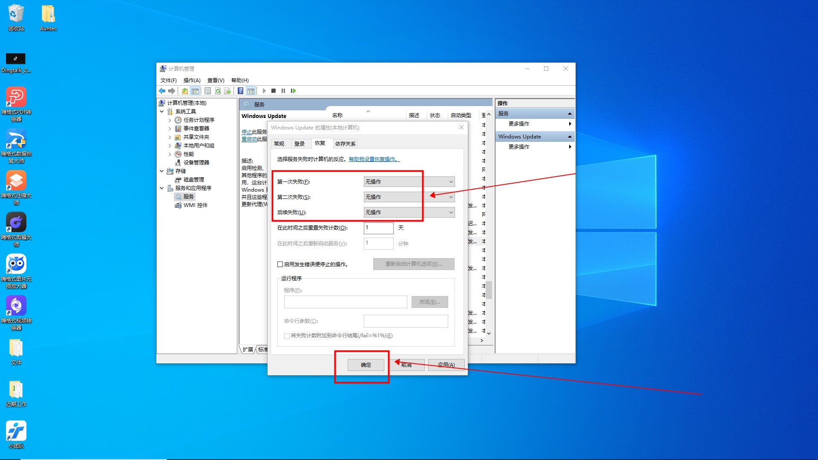Open the 帮助(H) menu

pos(240,80)
